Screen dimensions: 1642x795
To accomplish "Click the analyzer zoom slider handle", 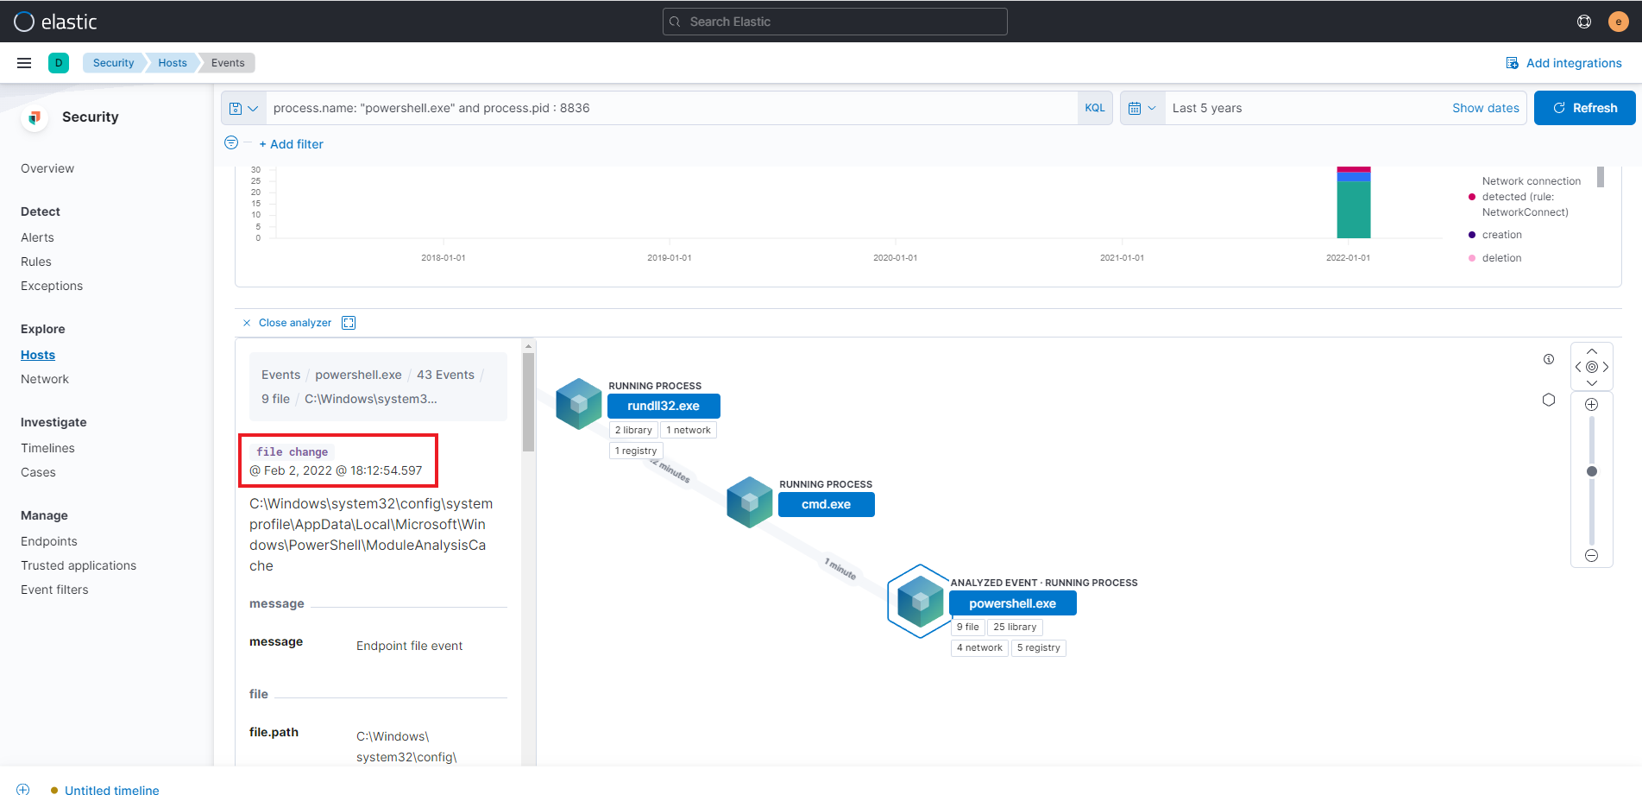I will click(1592, 471).
